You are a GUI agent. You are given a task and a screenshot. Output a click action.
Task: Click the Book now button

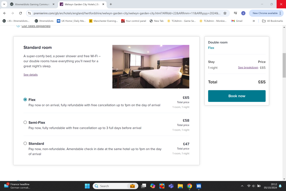[x=237, y=96]
